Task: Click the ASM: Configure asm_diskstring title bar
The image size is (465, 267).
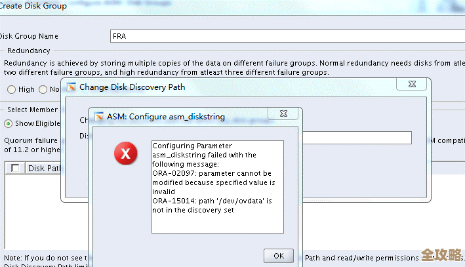Action: pos(197,117)
